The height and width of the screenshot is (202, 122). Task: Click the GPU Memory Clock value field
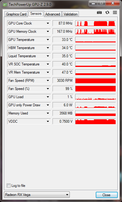63,31
